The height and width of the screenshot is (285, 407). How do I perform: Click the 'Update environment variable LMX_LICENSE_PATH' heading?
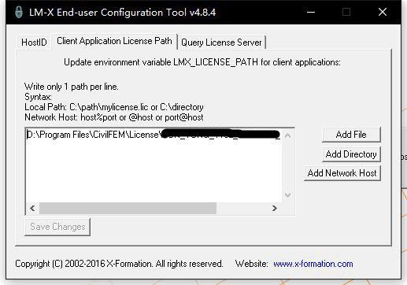(202, 62)
